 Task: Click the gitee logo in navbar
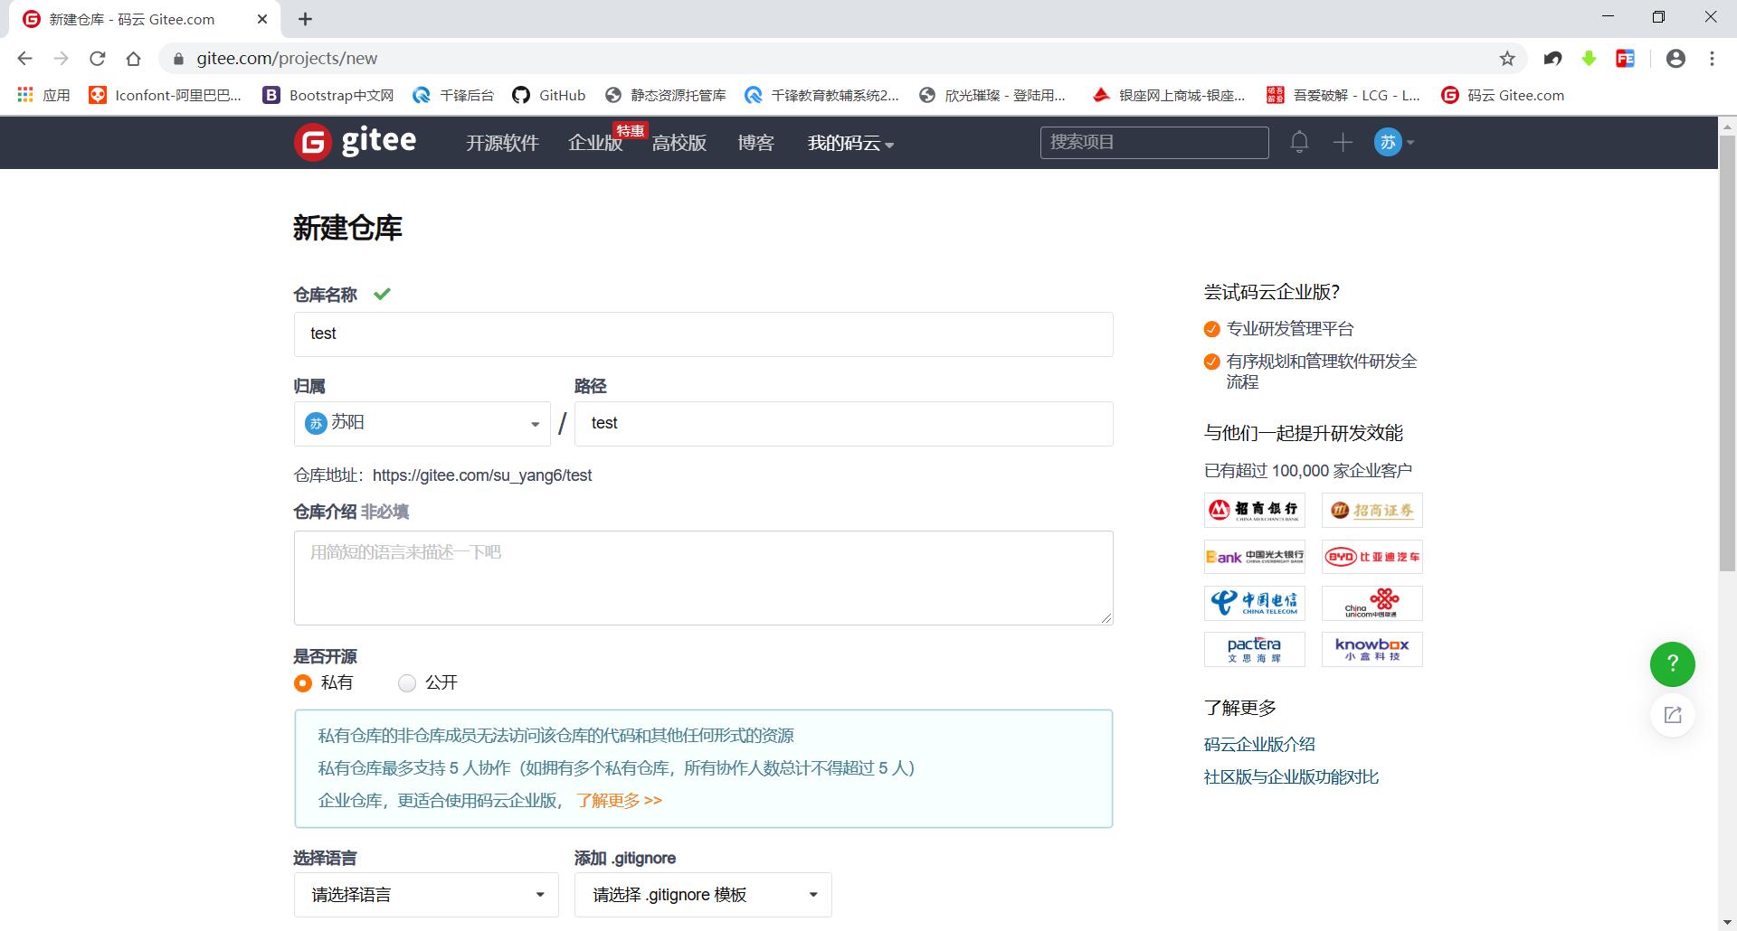click(x=356, y=142)
